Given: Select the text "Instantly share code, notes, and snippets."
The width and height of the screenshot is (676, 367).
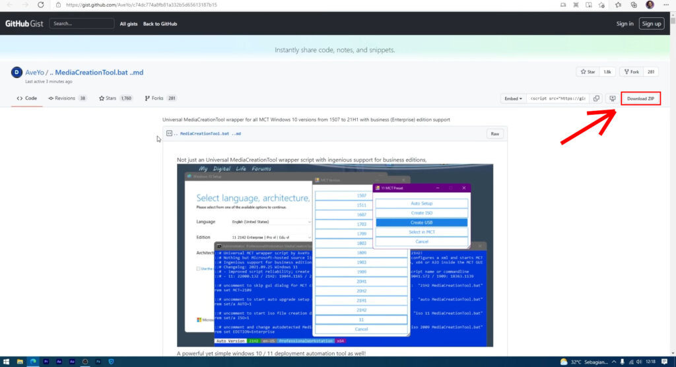Looking at the screenshot, I should 335,50.
